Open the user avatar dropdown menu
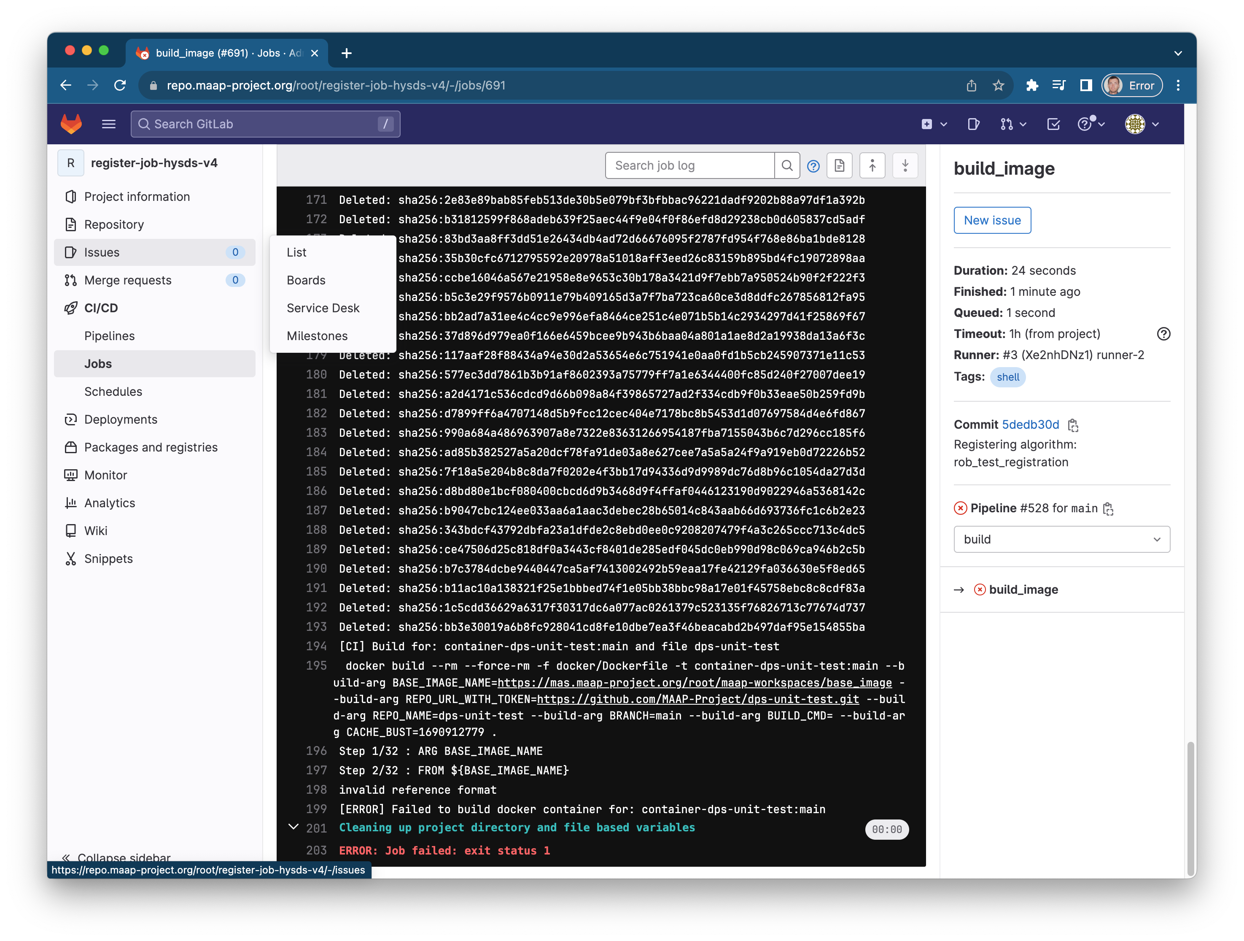This screenshot has height=941, width=1244. [1142, 124]
